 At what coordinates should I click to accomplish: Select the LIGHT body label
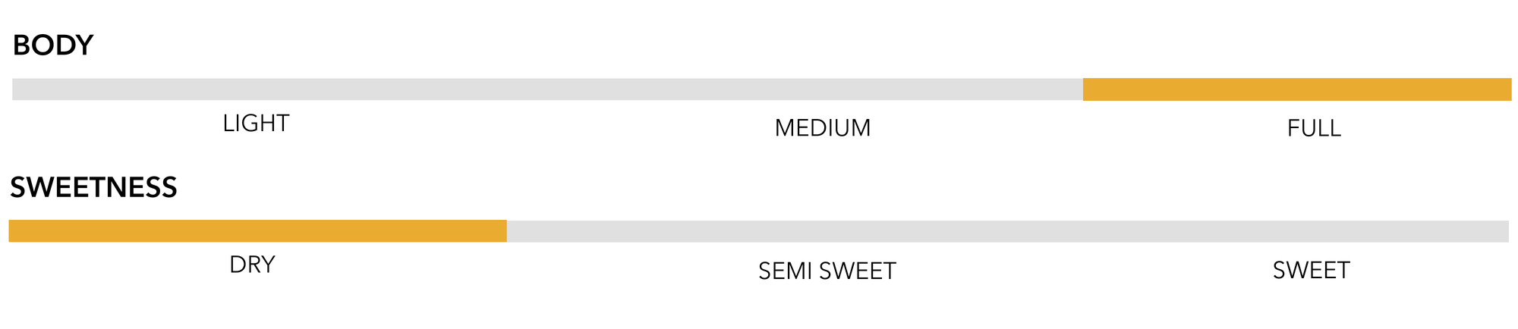(x=256, y=124)
